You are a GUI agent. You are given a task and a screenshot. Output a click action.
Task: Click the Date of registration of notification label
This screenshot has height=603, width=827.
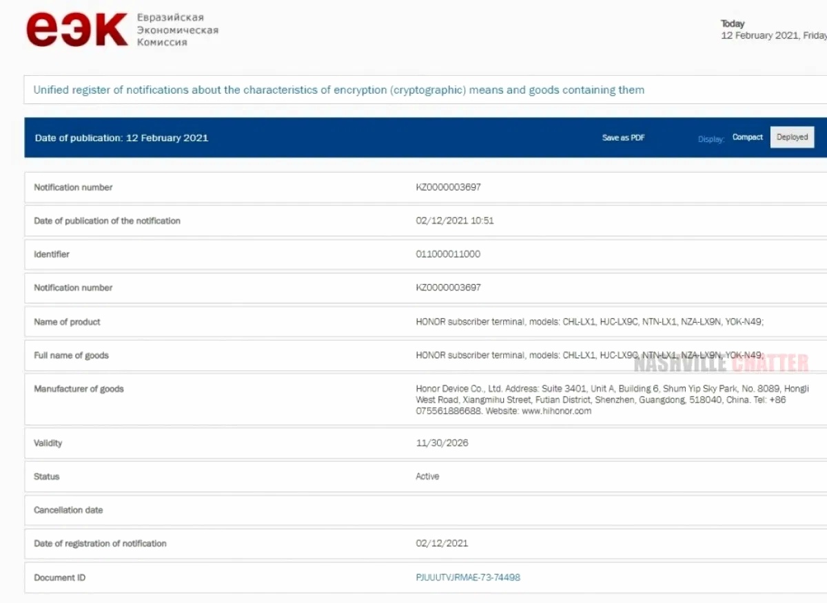[x=100, y=544]
